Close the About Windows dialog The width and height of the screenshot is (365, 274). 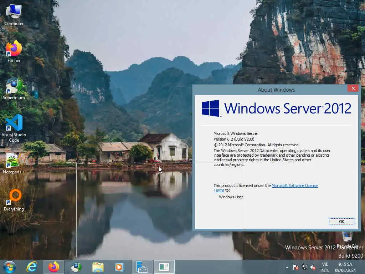(353, 88)
